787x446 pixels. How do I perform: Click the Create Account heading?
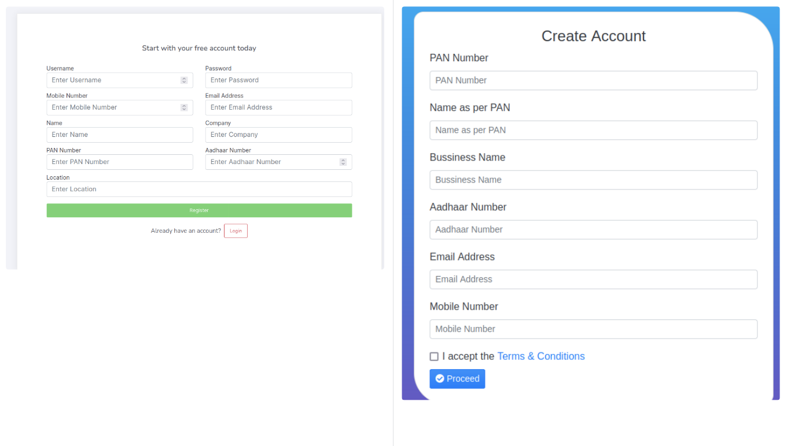[x=593, y=36]
